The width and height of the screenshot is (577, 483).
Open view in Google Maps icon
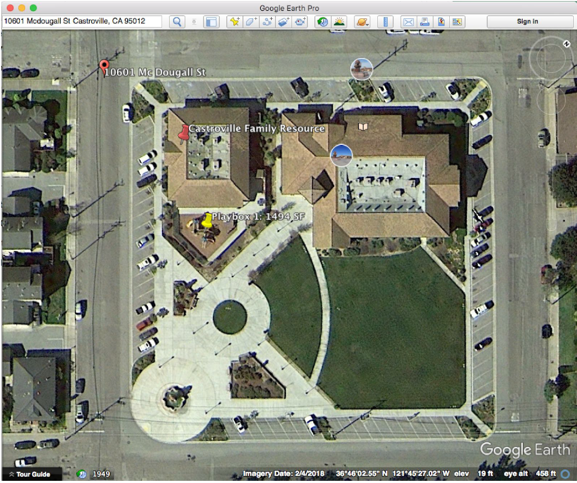pyautogui.click(x=441, y=22)
